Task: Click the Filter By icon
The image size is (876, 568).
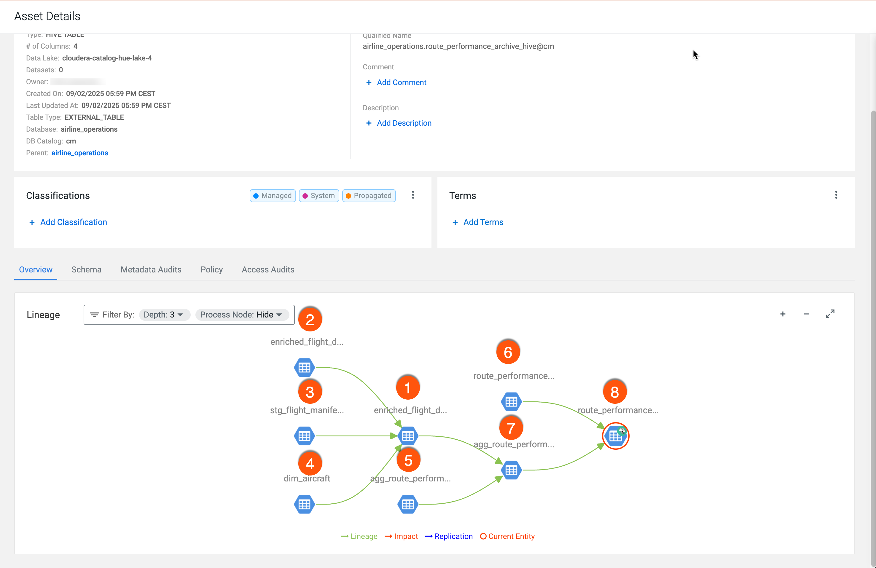Action: [94, 315]
